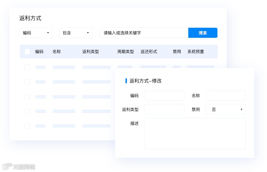Screen dimensions: 267x172
Task: Tick the fourth table row checkbox
Action: coord(27,111)
